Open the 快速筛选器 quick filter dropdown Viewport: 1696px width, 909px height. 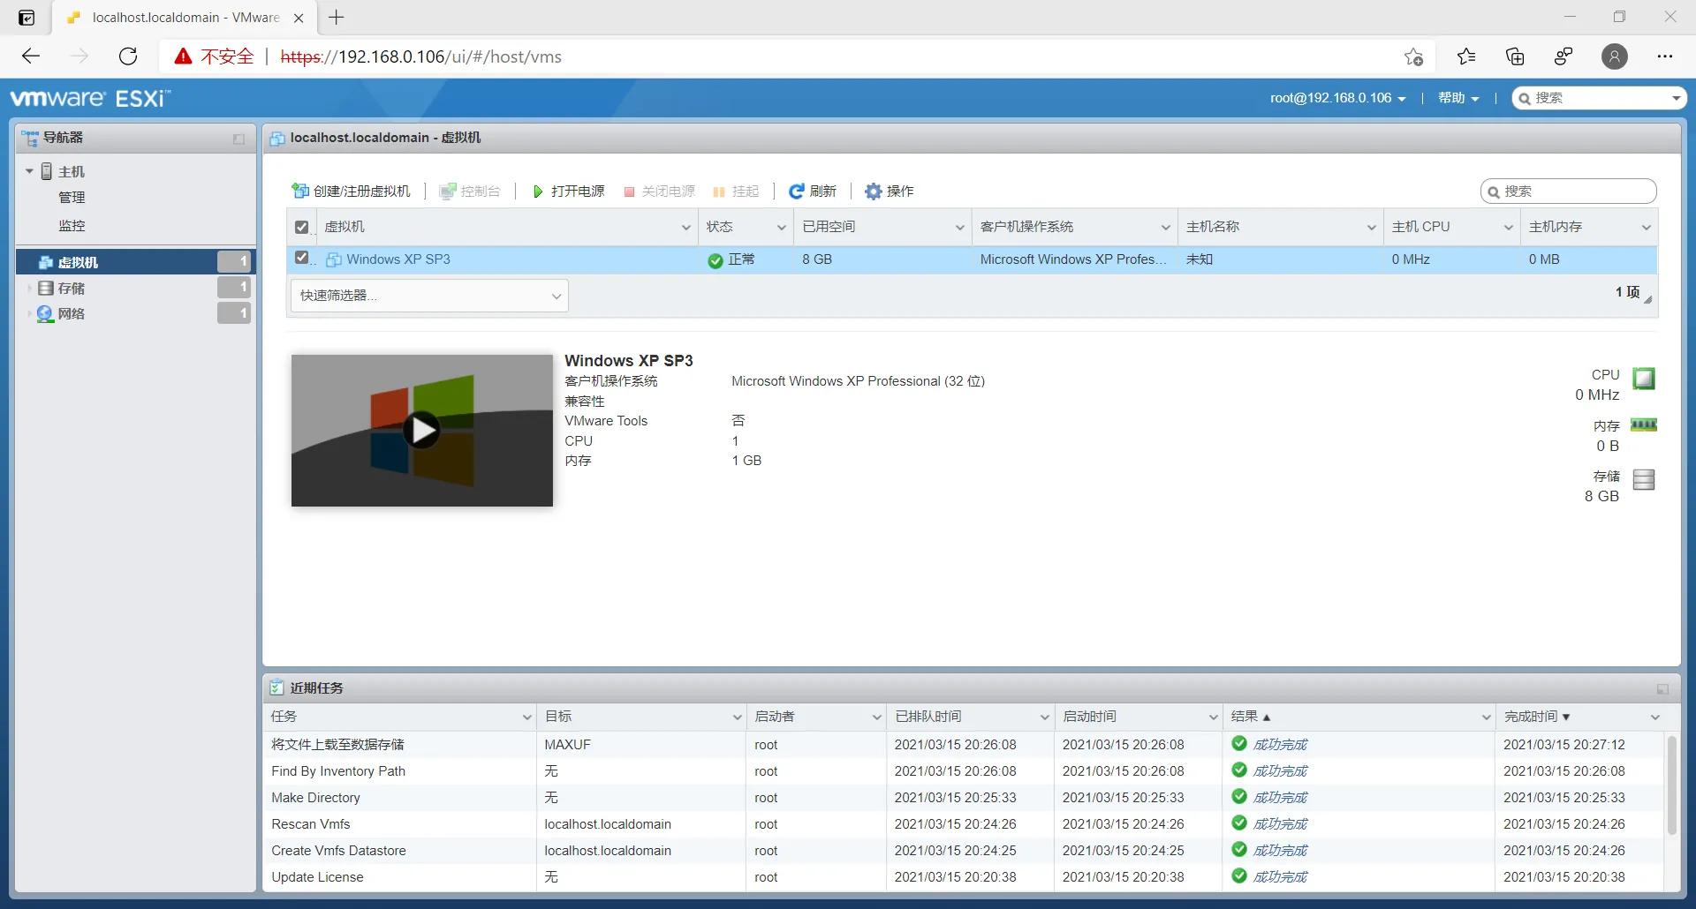[x=429, y=296]
